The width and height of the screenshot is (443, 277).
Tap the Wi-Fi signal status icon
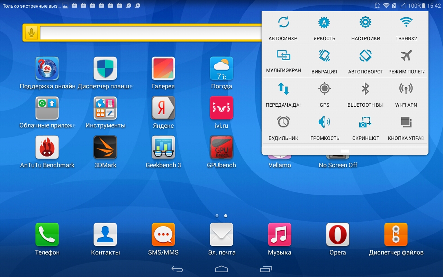[x=386, y=6]
